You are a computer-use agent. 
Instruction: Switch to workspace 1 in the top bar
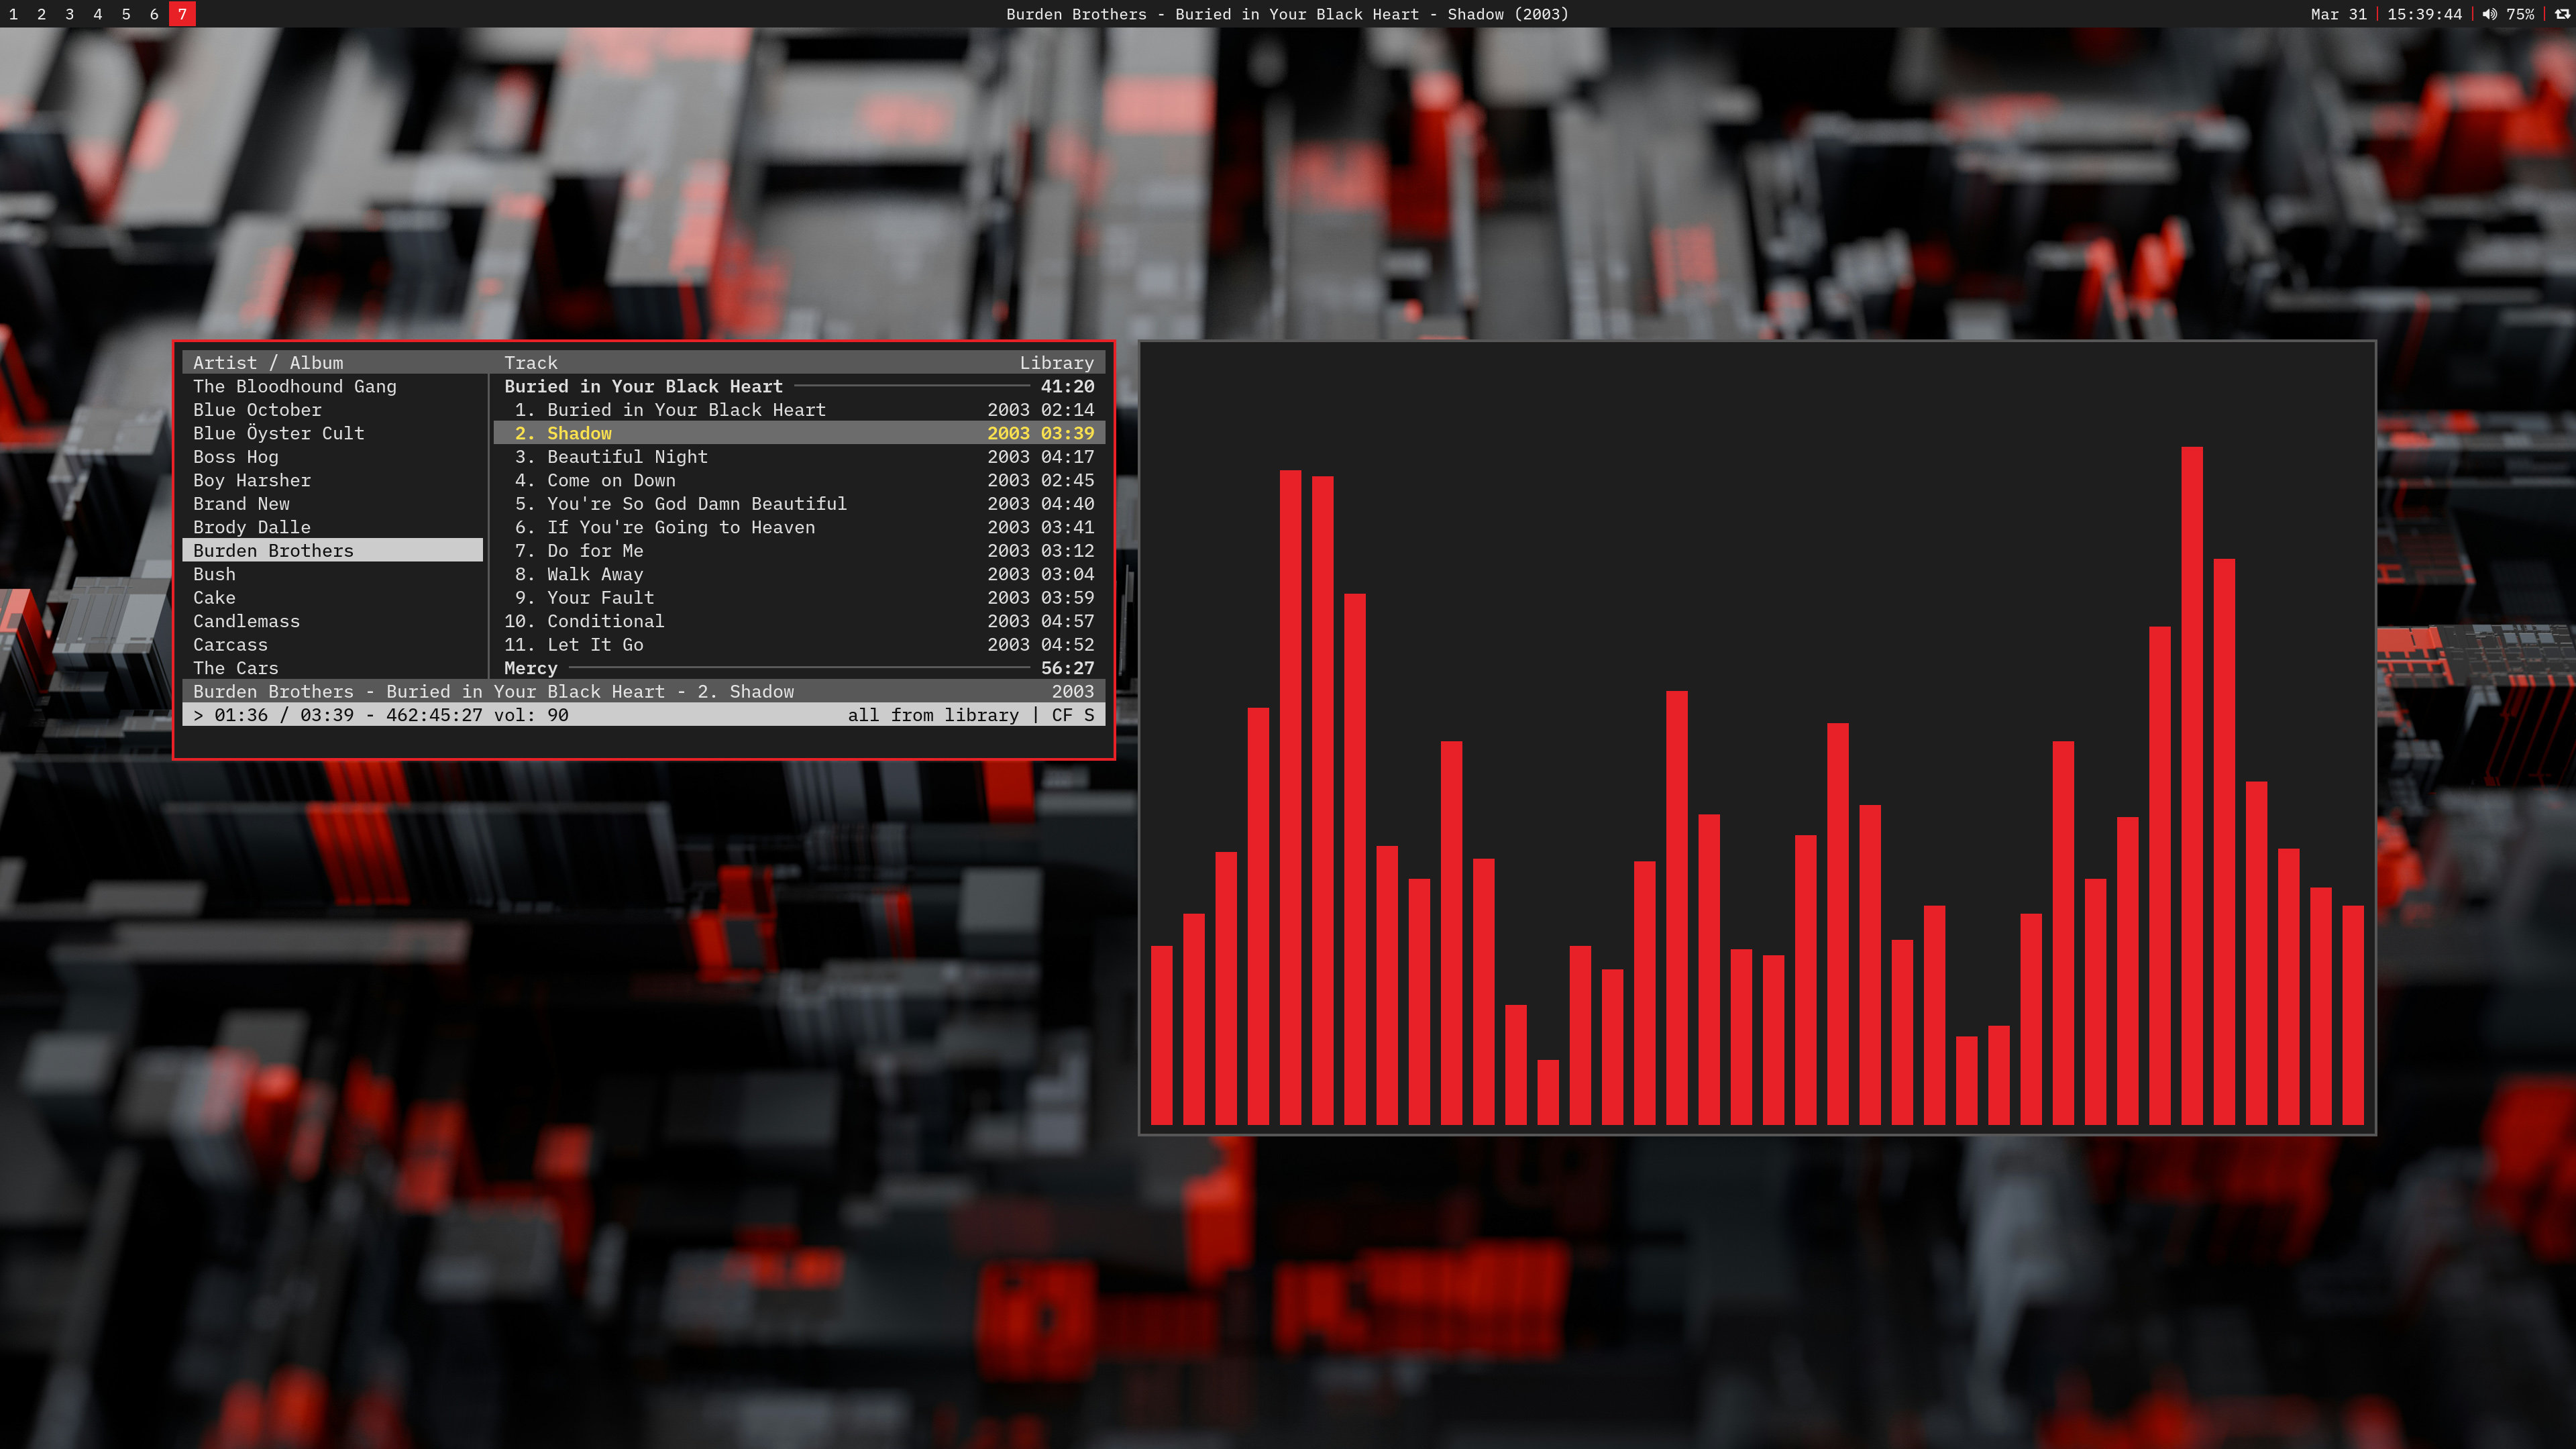(13, 14)
